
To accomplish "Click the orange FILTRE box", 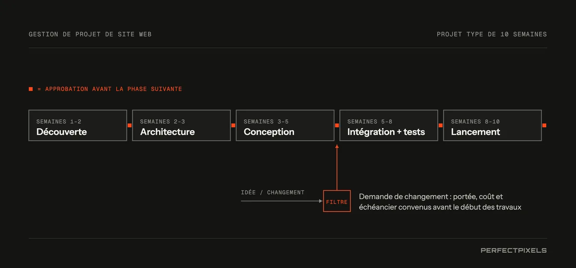I will tap(337, 201).
